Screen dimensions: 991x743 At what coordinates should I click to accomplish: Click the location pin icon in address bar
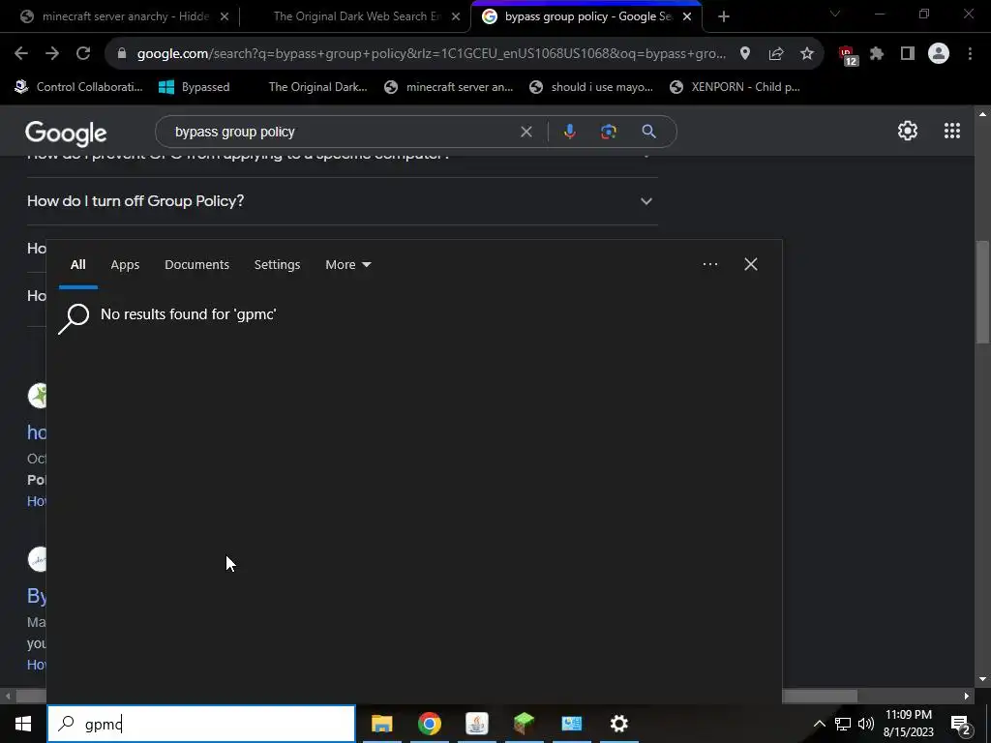pyautogui.click(x=745, y=54)
